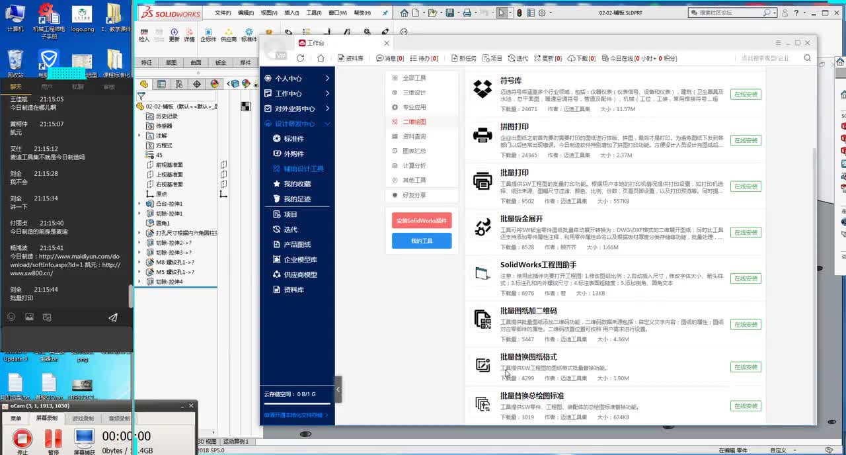Expand M8 螺纹孔1 node in feature tree
The height and width of the screenshot is (455, 846).
point(139,262)
